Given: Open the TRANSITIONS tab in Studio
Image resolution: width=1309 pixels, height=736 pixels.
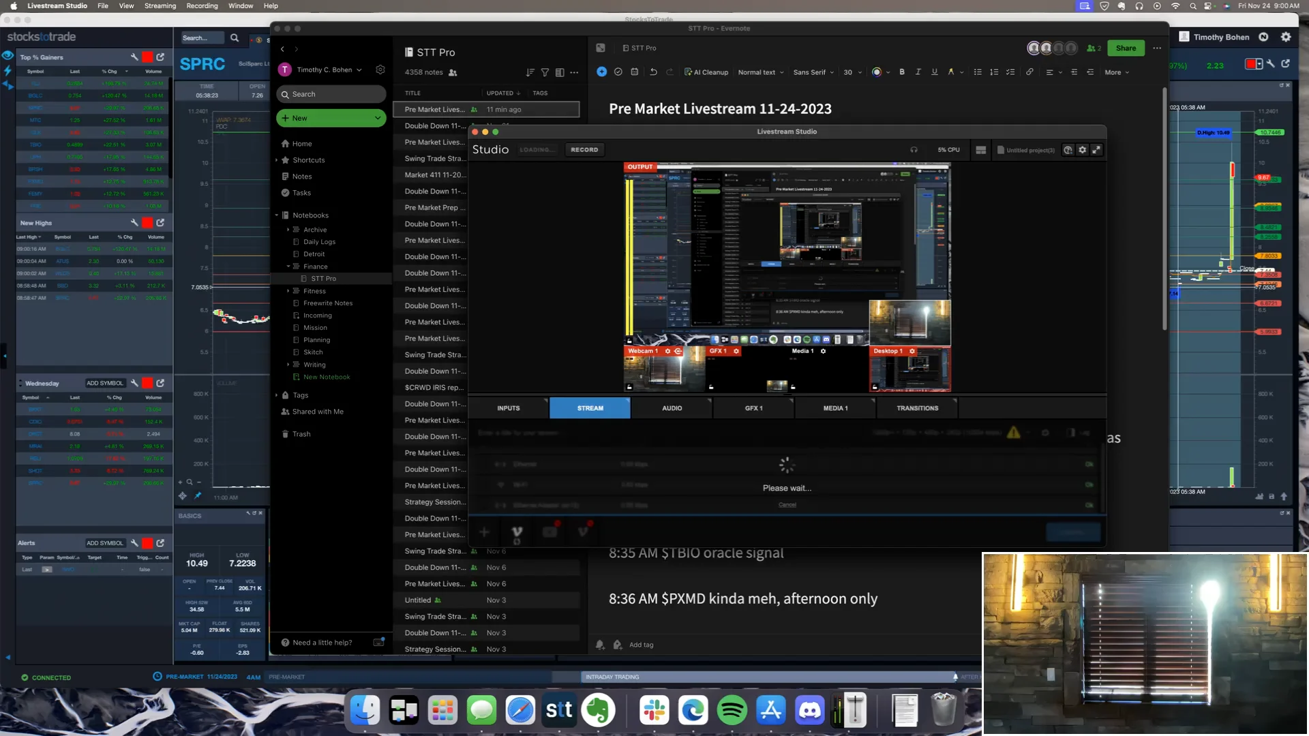Looking at the screenshot, I should [x=917, y=408].
